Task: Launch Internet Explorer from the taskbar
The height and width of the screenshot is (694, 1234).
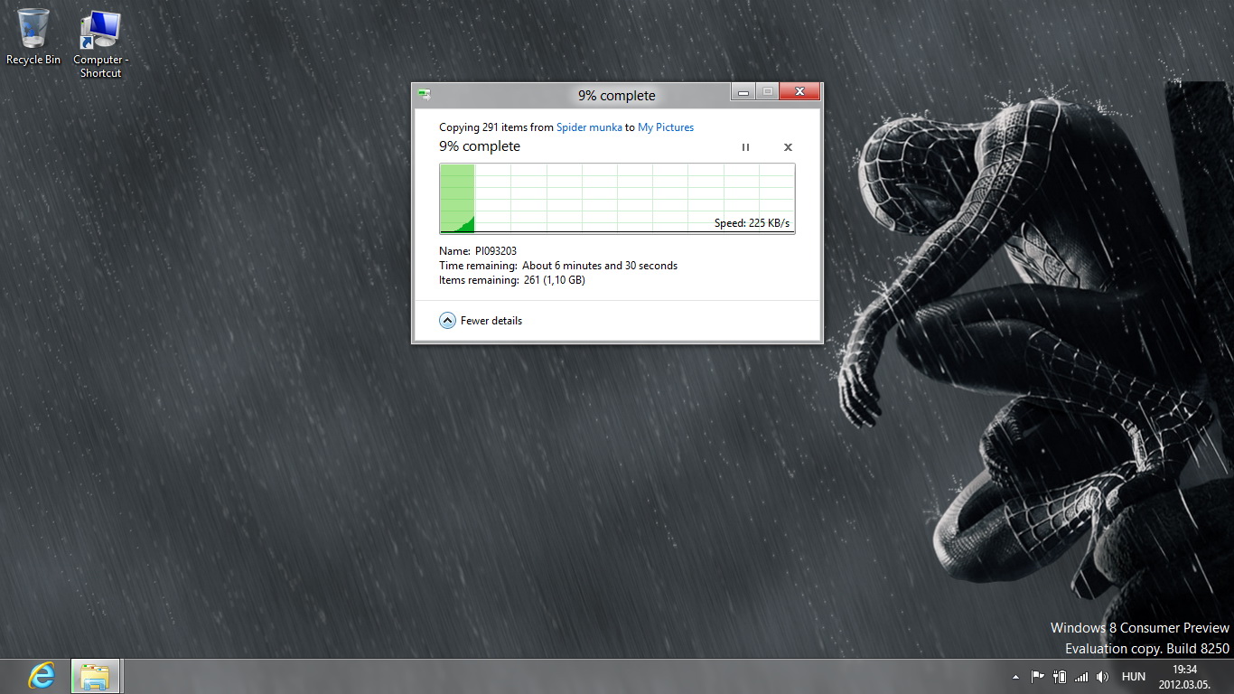Action: 42,676
